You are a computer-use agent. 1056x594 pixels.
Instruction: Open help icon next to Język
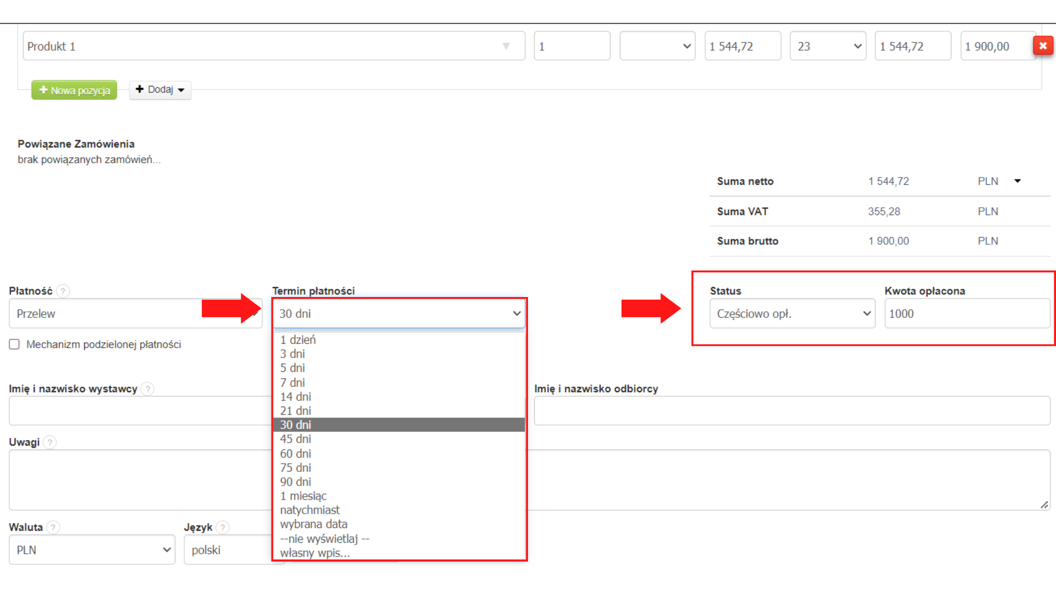click(222, 527)
